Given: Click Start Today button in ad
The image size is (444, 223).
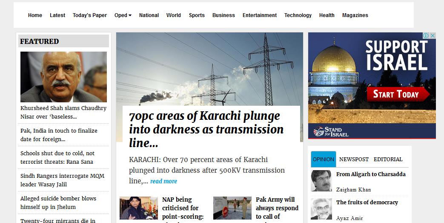Looking at the screenshot, I should click(398, 94).
